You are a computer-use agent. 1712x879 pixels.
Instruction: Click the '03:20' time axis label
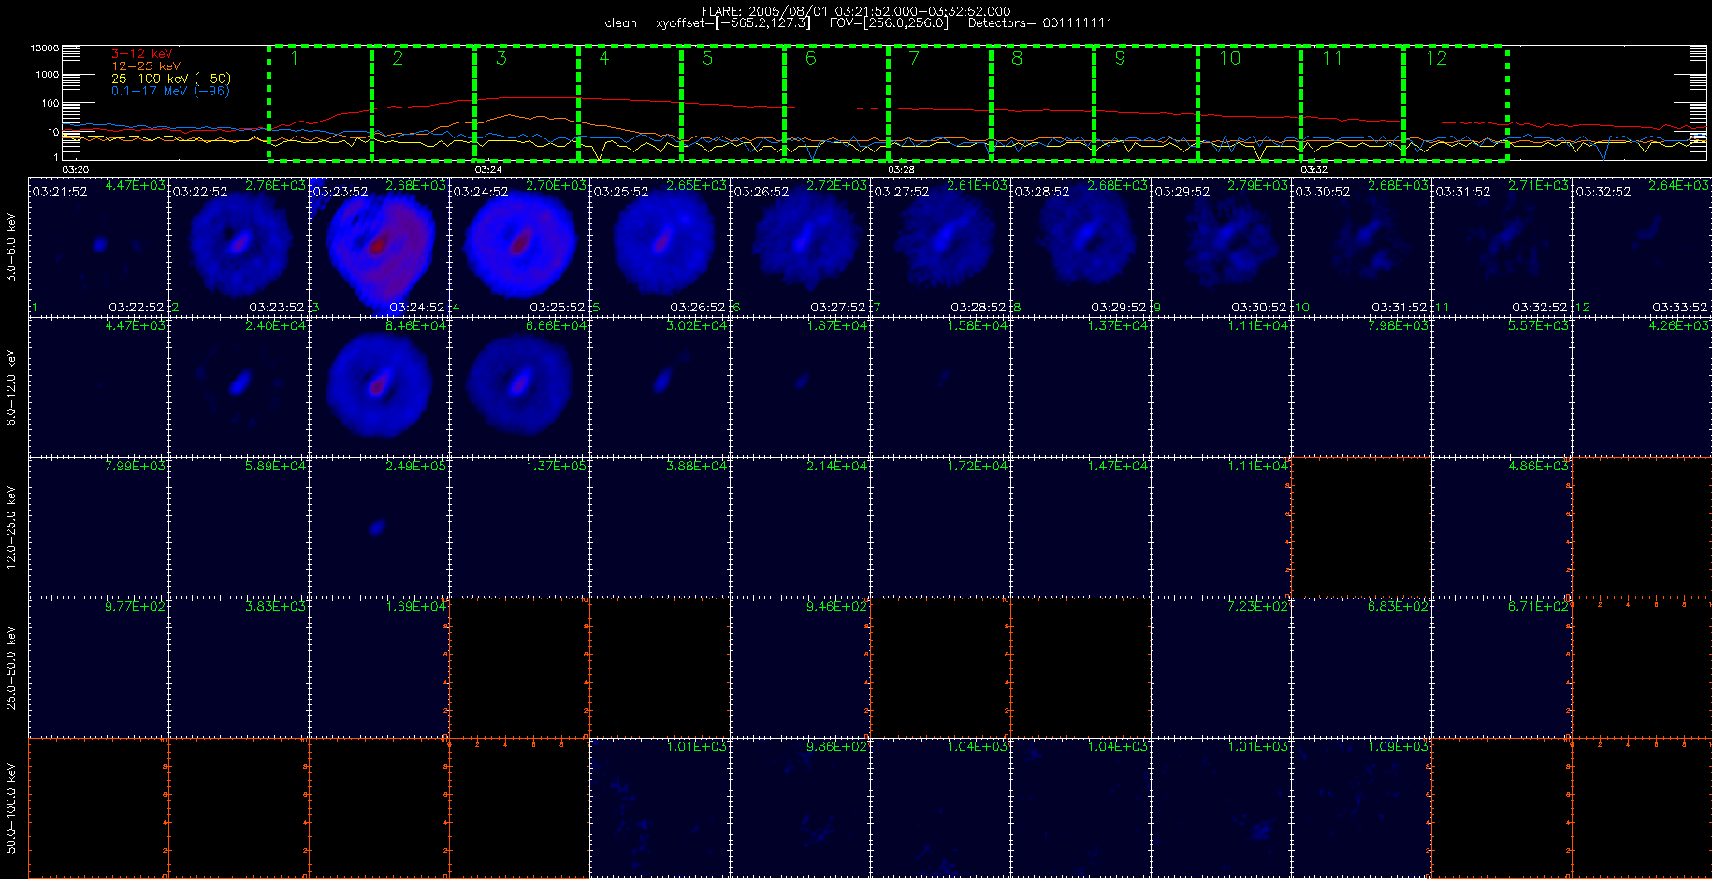tap(75, 170)
